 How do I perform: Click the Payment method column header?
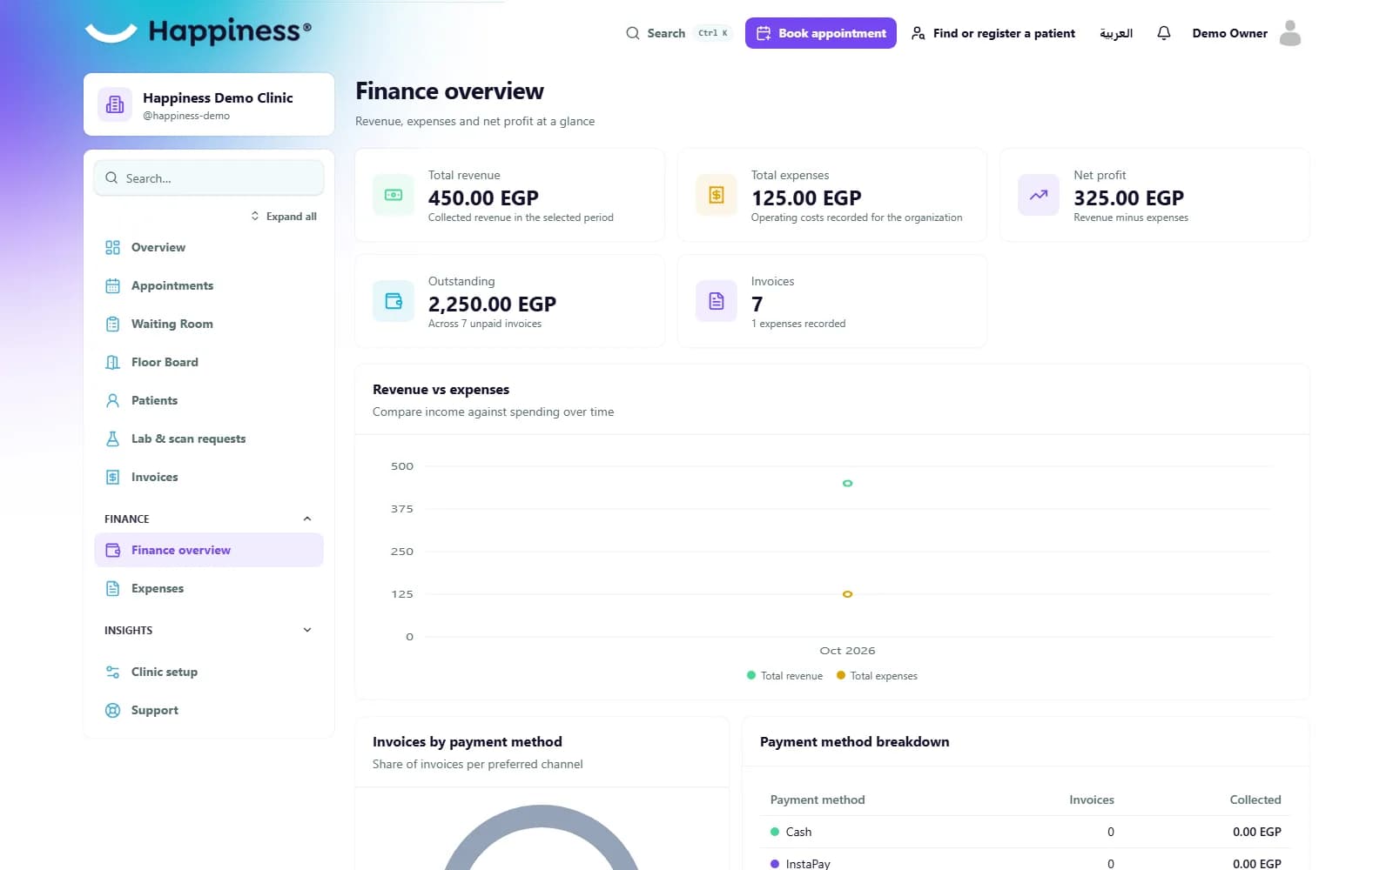click(818, 800)
